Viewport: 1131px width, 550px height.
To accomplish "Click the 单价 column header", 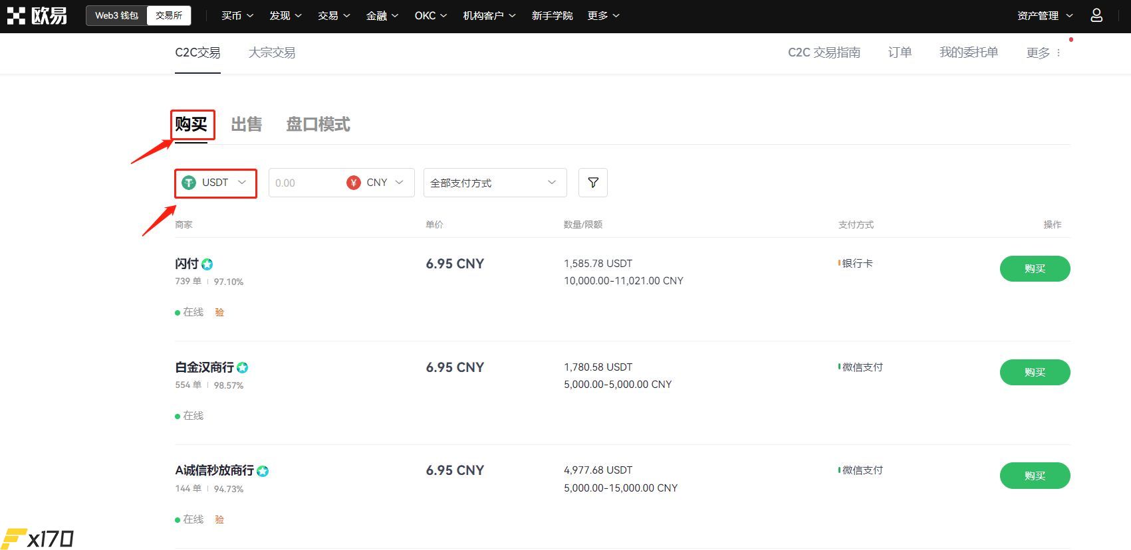I will (x=434, y=225).
